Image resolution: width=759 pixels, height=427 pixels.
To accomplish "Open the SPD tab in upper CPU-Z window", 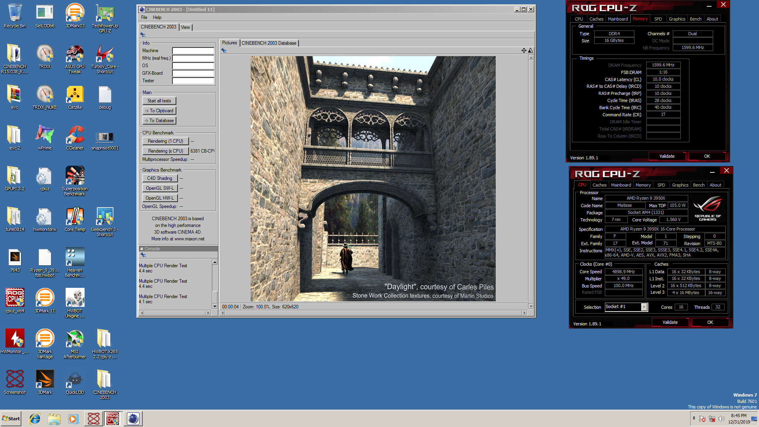I will 658,19.
